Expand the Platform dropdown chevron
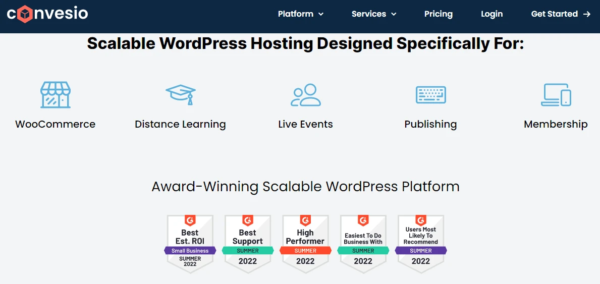This screenshot has width=600, height=284. 320,15
